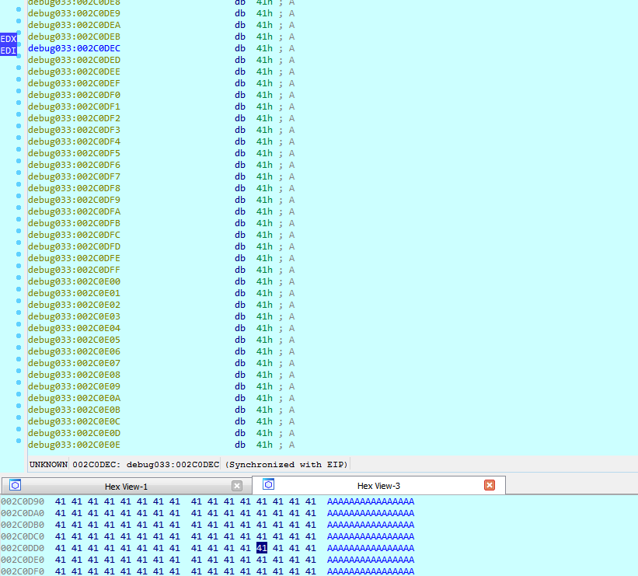Click the current EIP line debug033:002C0DEC
The image size is (638, 576).
74,48
